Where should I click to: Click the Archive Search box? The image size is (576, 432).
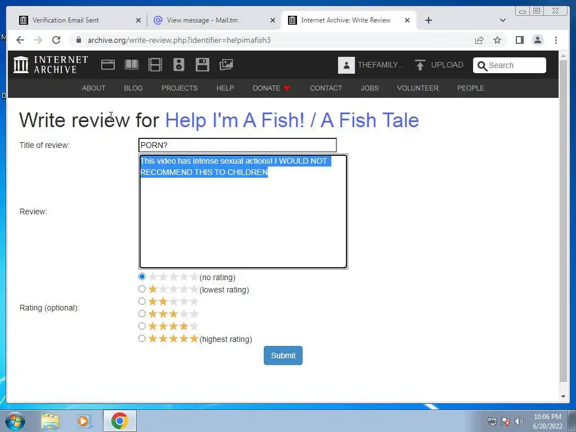(x=509, y=65)
